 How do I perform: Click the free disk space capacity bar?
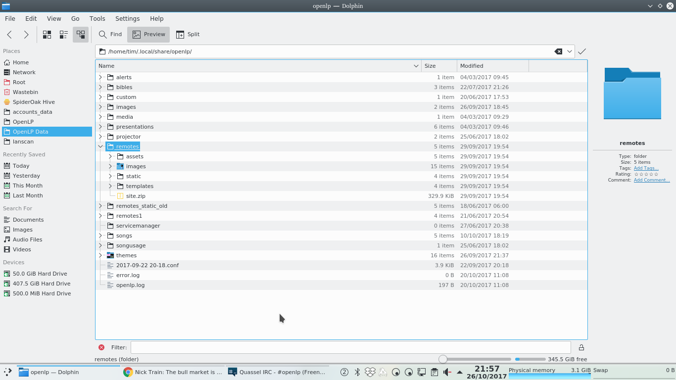[x=531, y=359]
